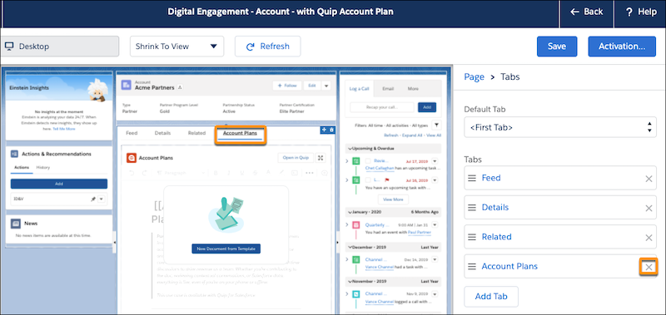Edit the Account Plans tab label link
Viewport: 666px width, 315px height.
tap(509, 266)
